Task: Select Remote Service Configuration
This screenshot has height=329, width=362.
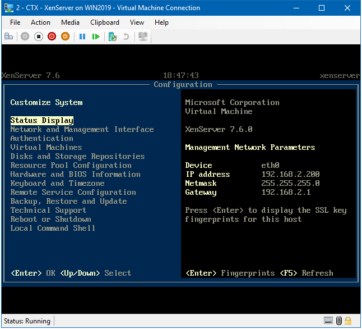Action: click(x=73, y=193)
